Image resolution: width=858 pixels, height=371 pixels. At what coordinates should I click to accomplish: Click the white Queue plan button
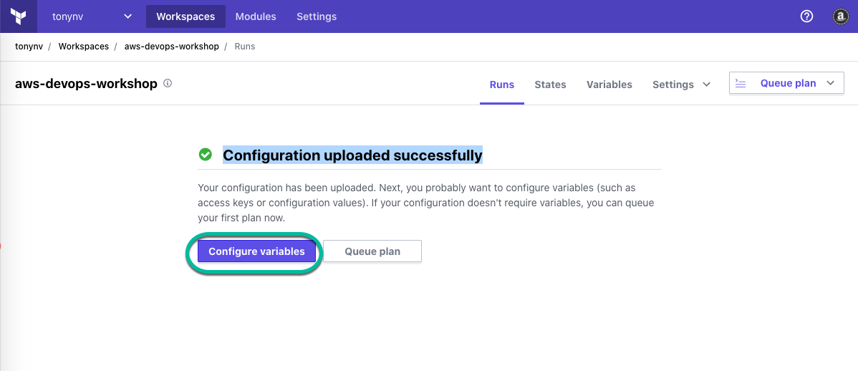click(372, 251)
